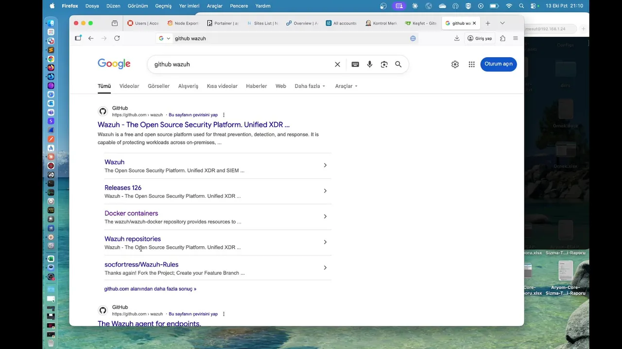Switch to the 'Kısa videolar' results tab
The image size is (622, 349).
pos(222,86)
